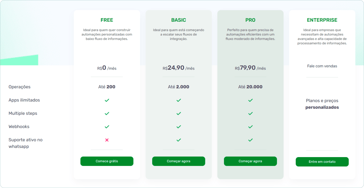
Task: Click the Webhooks checkmark in BASIC column
Action: pyautogui.click(x=178, y=127)
